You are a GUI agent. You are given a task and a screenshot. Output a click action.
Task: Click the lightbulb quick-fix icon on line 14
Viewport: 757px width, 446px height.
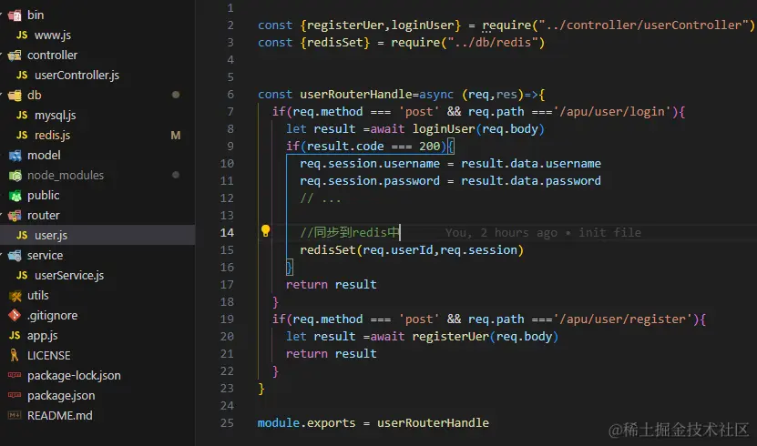pyautogui.click(x=265, y=231)
